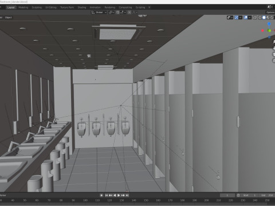Expand the overlays options dropdown arrow
The image size is (275, 206).
click(x=250, y=18)
